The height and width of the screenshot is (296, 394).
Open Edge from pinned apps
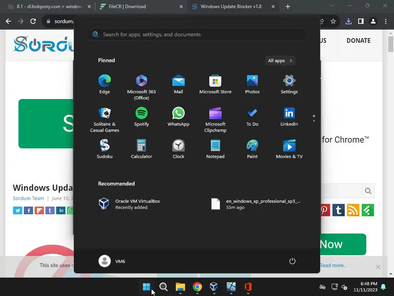click(x=105, y=84)
